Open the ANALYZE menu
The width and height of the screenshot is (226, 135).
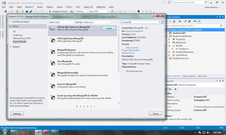click(x=88, y=7)
